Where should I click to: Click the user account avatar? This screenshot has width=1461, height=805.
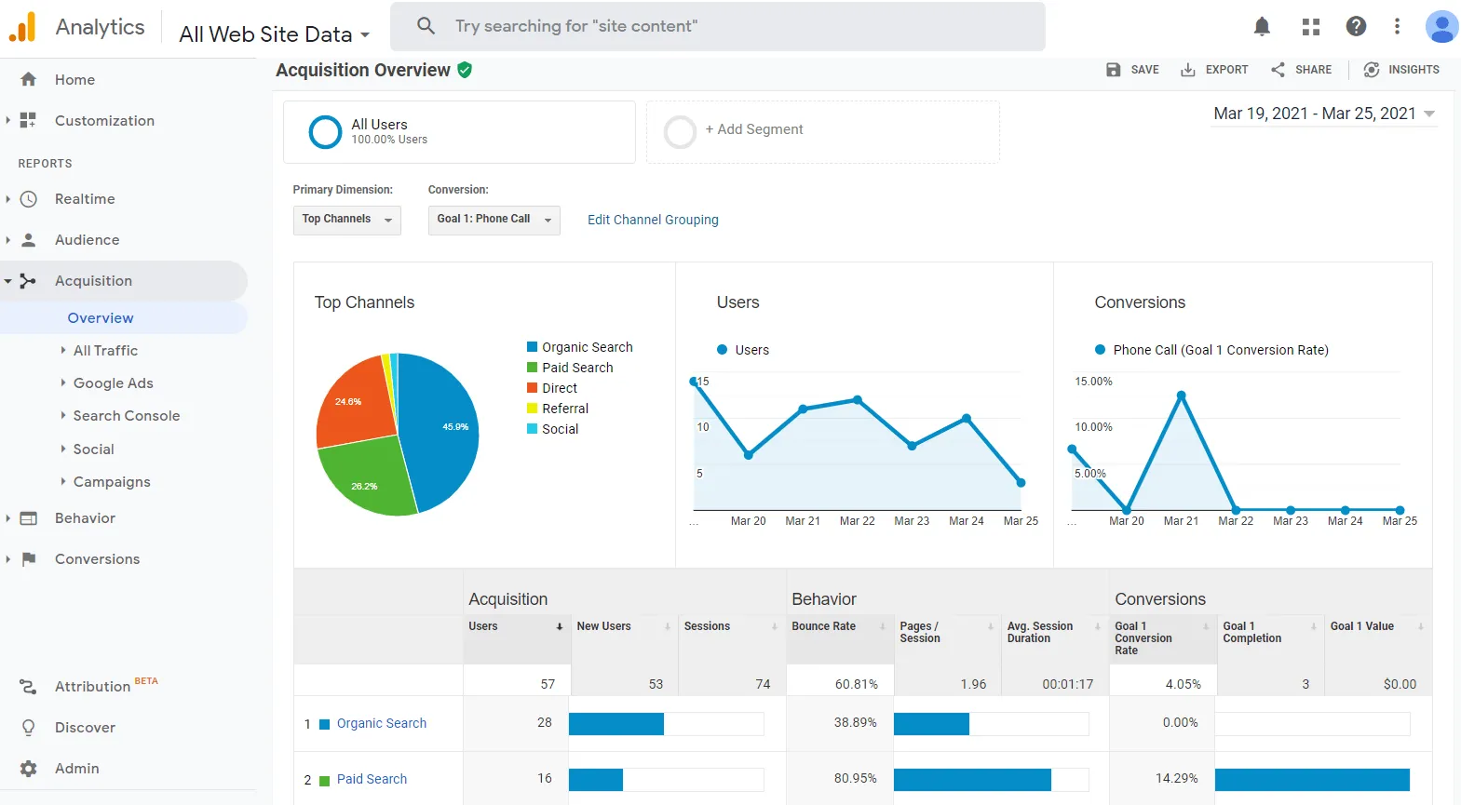click(x=1441, y=27)
